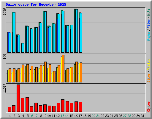Click weekend day 6 on the x-axis

tap(32, 116)
